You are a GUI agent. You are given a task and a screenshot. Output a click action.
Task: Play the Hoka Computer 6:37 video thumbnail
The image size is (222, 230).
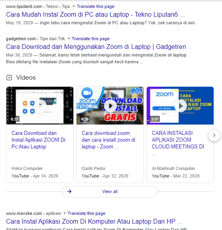[x=40, y=105]
